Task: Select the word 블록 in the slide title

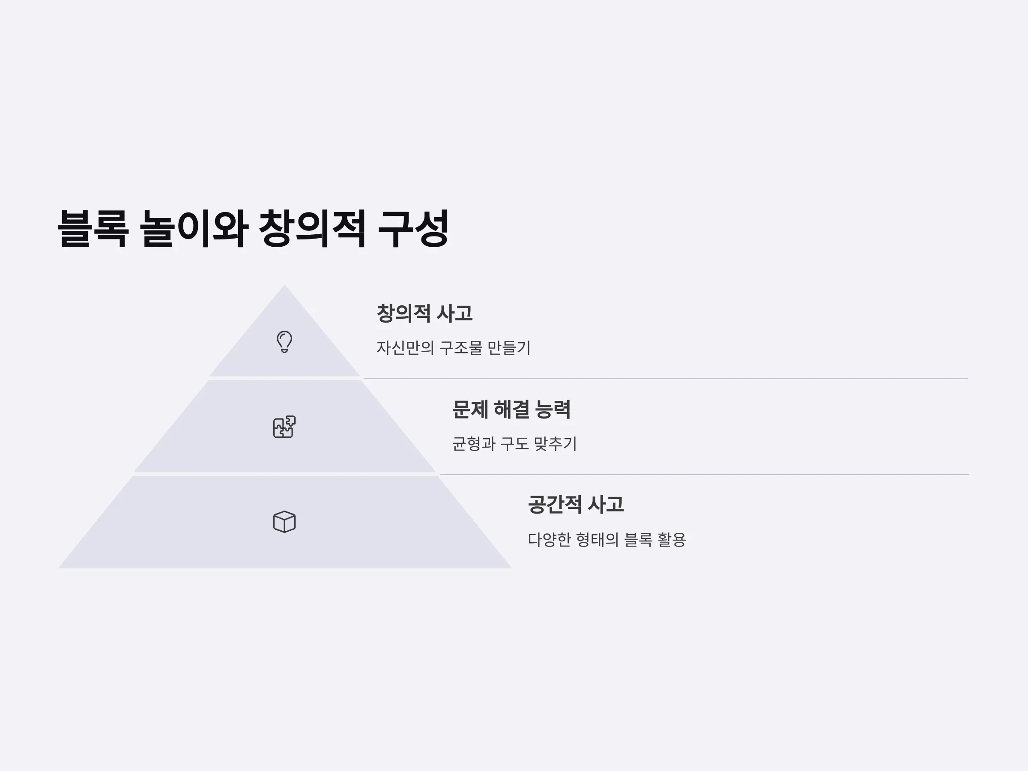Action: [x=93, y=229]
